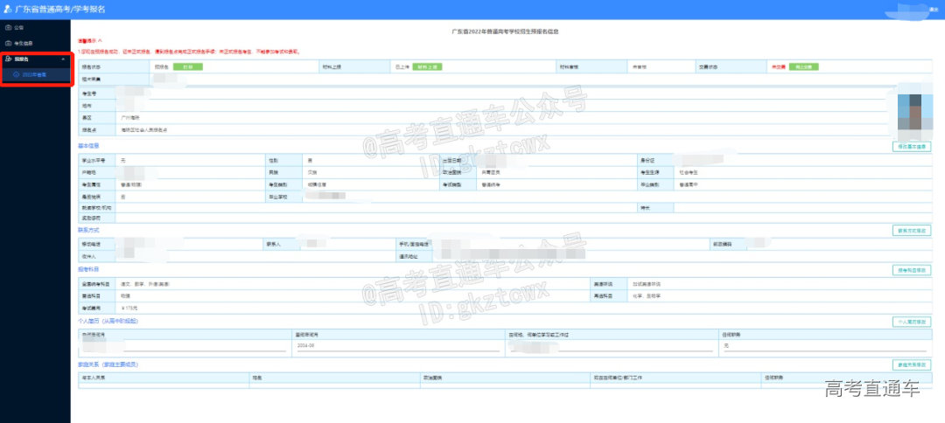Image resolution: width=945 pixels, height=423 pixels.
Task: Click the 联系方式修改 edit button
Action: (912, 231)
